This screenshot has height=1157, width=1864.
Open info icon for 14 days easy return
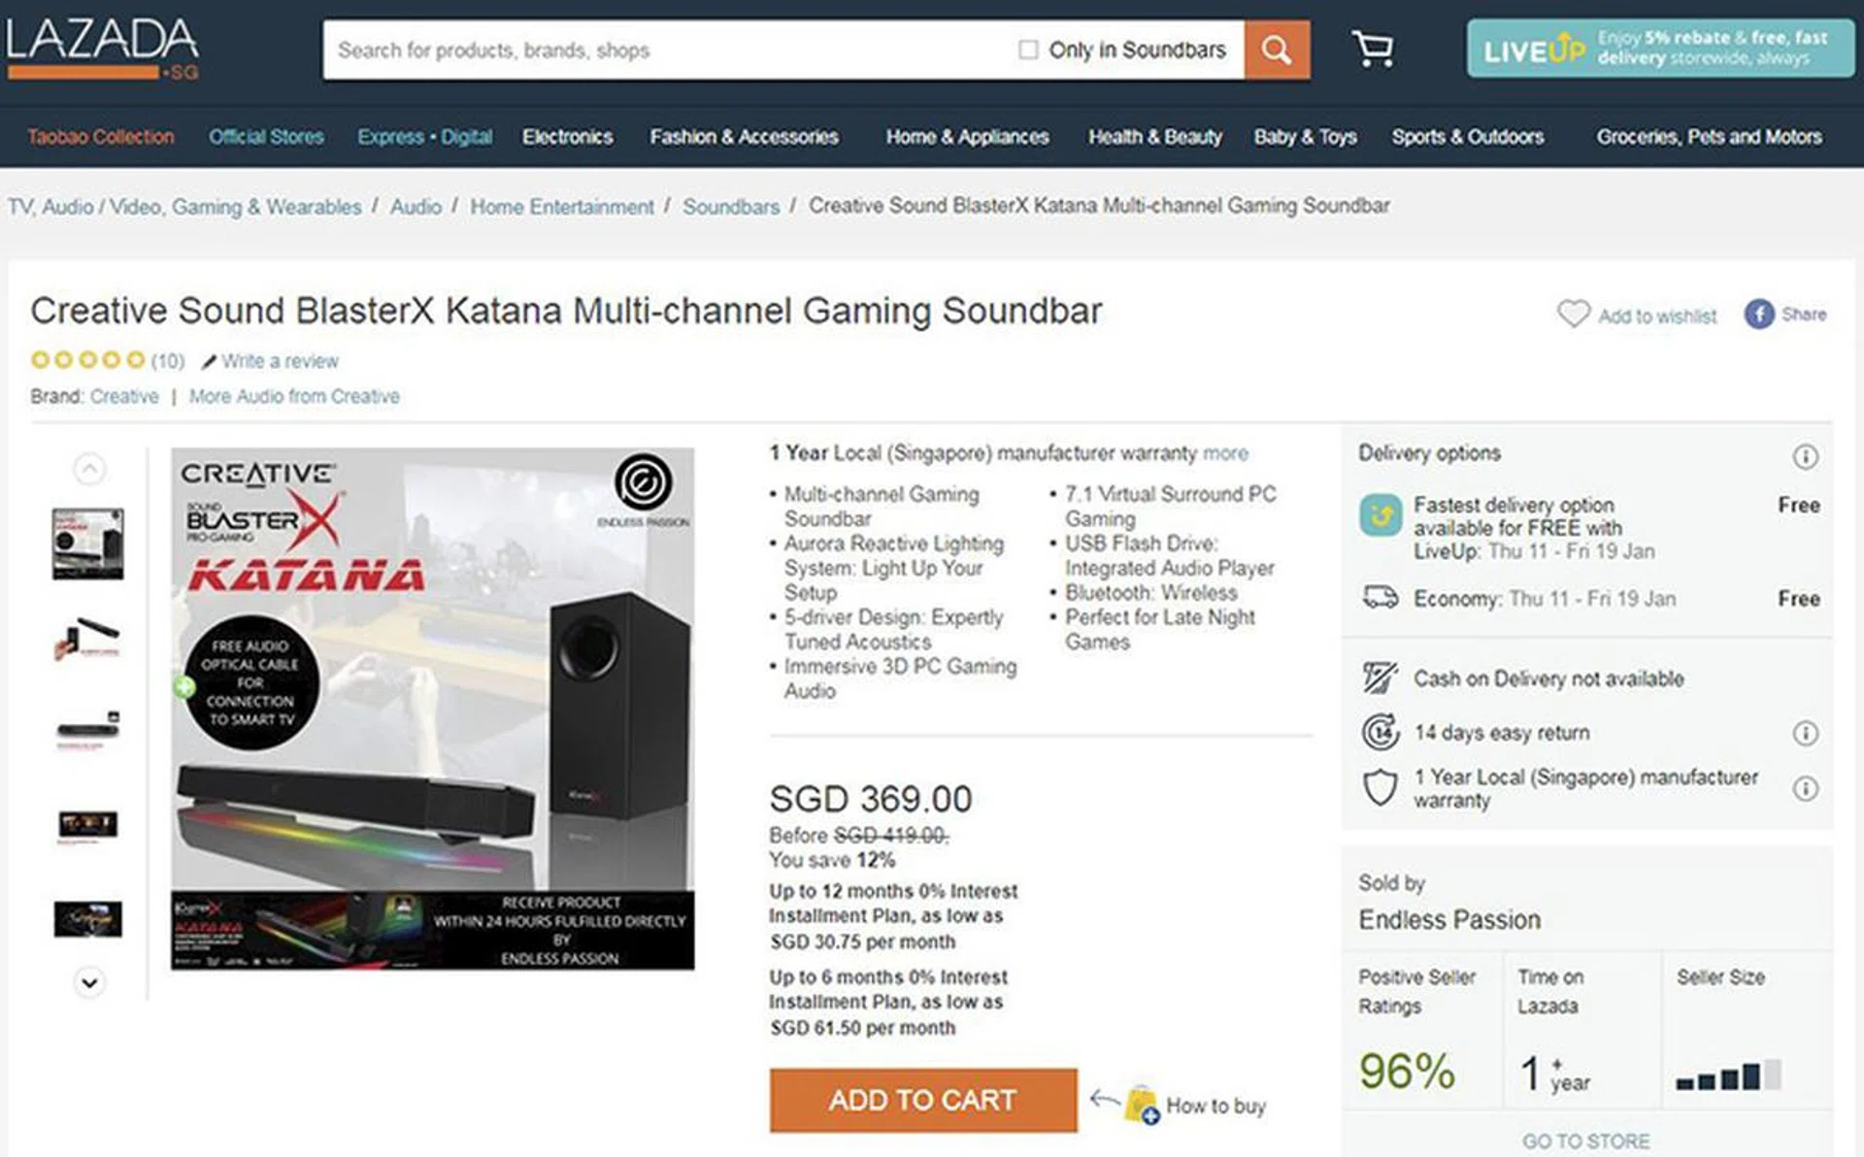(x=1805, y=733)
